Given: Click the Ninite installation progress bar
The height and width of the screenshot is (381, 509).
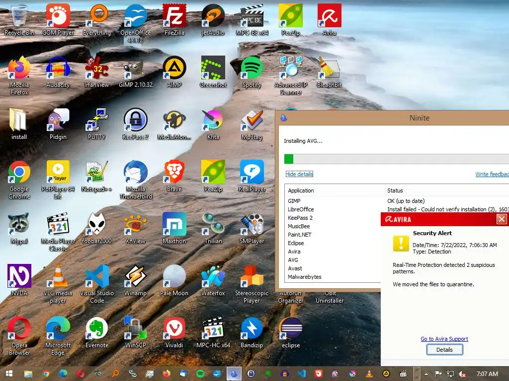Looking at the screenshot, I should click(396, 159).
